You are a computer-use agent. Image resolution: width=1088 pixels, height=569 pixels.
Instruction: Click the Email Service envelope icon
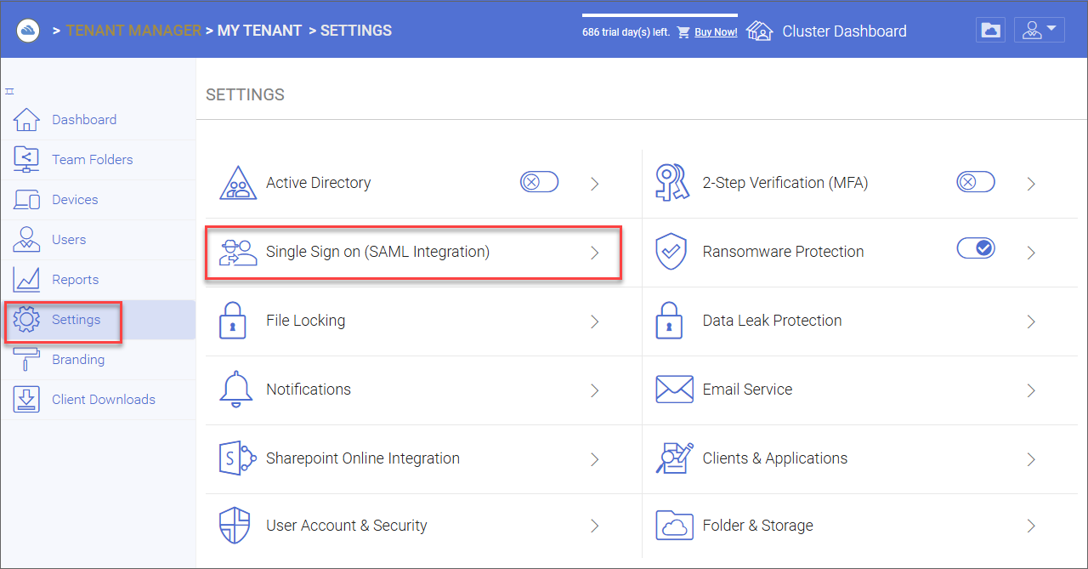675,390
